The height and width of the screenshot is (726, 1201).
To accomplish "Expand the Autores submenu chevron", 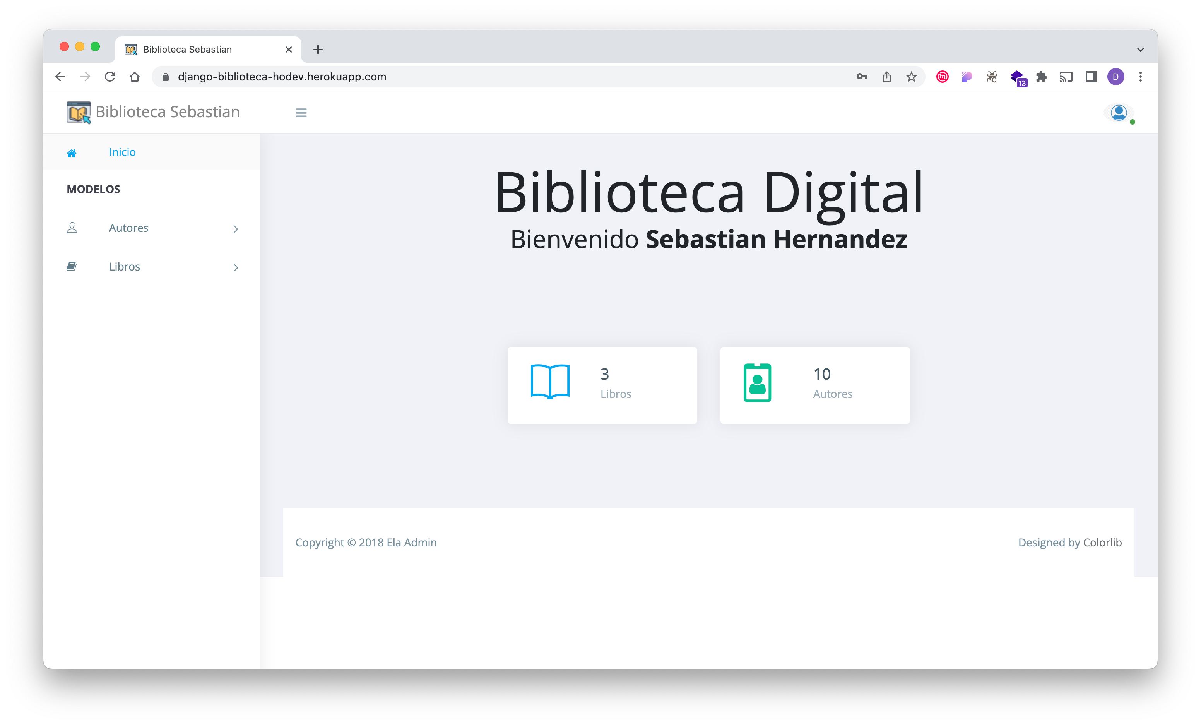I will [235, 229].
